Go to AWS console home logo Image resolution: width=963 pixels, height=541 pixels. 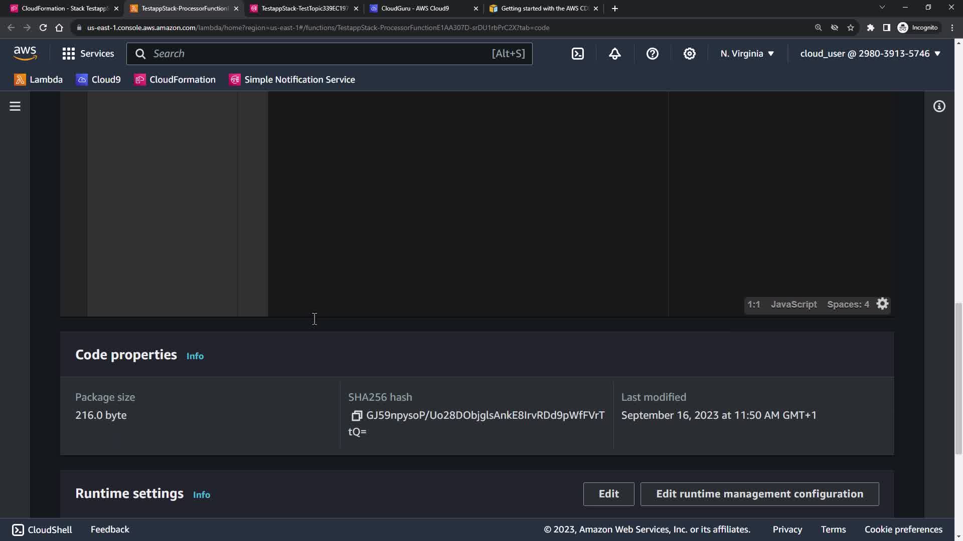coord(25,53)
